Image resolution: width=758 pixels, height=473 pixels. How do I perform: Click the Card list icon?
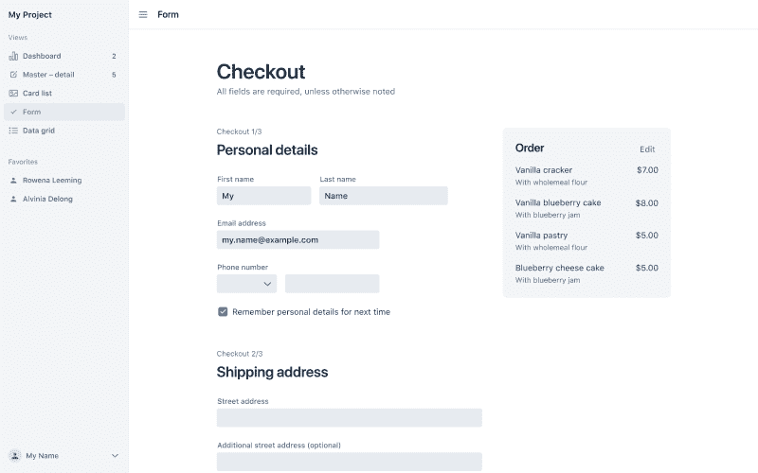point(13,94)
